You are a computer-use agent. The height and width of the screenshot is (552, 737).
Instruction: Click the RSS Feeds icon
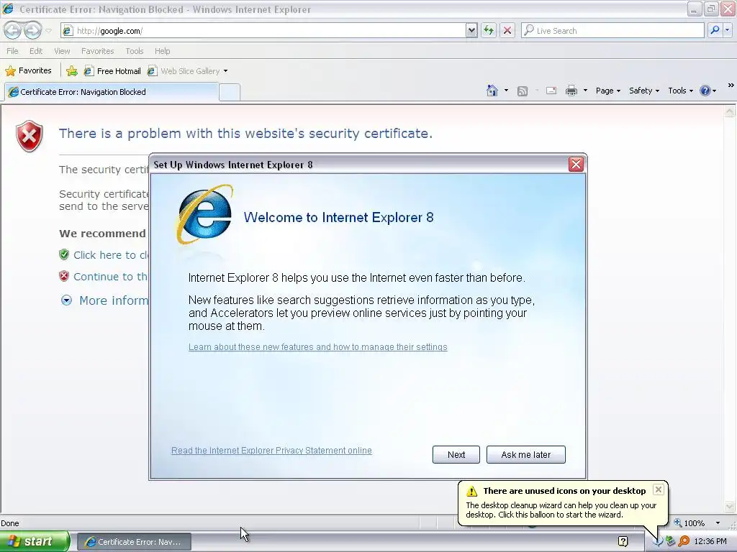(523, 91)
